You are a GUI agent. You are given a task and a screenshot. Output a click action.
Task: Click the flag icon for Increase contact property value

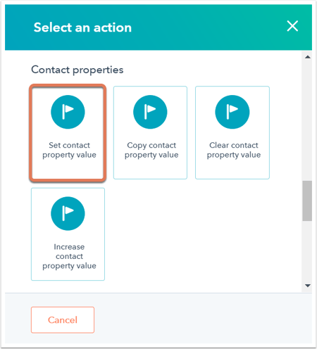(x=68, y=213)
